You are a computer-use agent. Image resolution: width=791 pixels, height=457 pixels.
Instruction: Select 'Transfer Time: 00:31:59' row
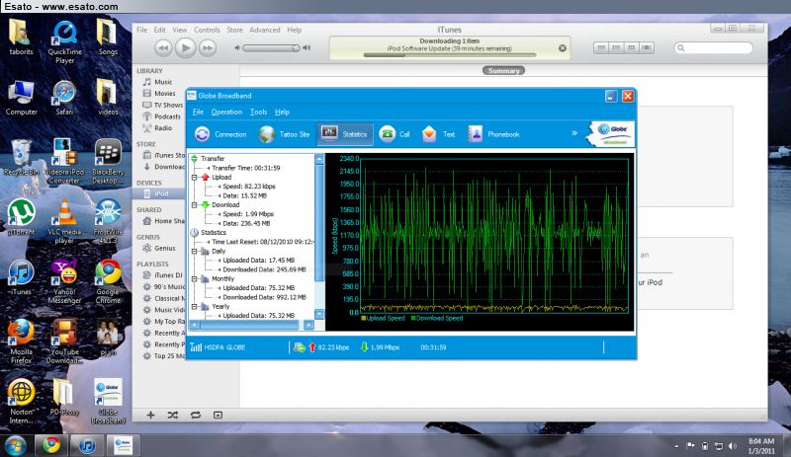tap(245, 168)
